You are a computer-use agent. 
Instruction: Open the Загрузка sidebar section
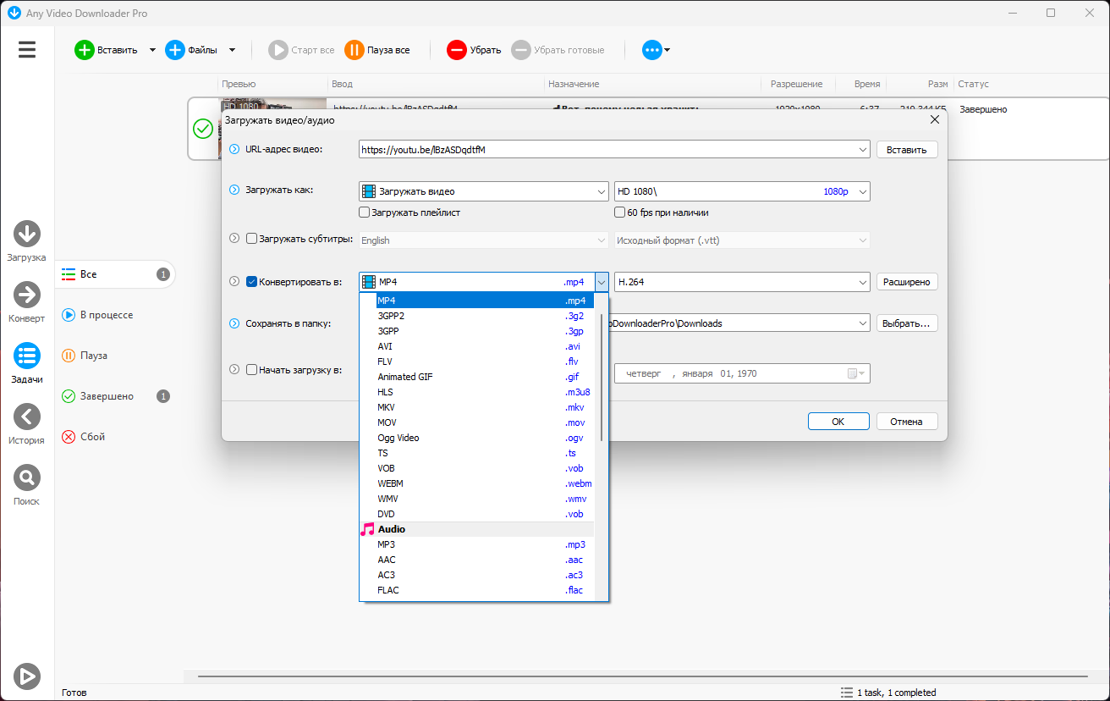tap(27, 241)
